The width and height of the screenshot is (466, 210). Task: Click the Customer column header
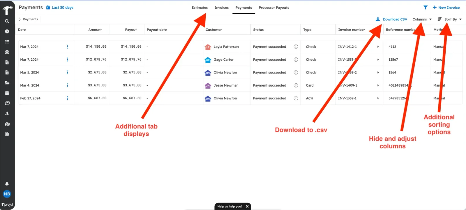214,30
